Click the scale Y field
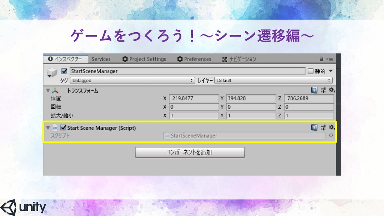This screenshot has height=216, width=384. point(251,115)
